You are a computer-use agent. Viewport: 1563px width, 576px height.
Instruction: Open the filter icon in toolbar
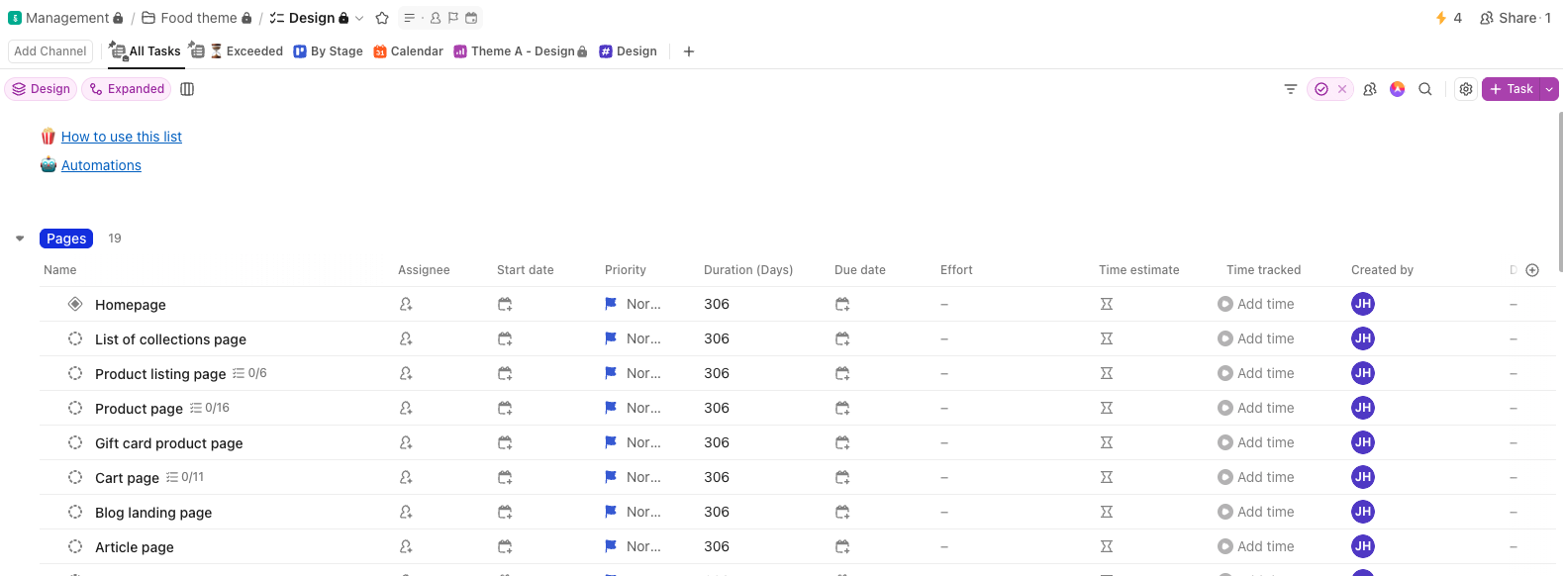click(1291, 89)
